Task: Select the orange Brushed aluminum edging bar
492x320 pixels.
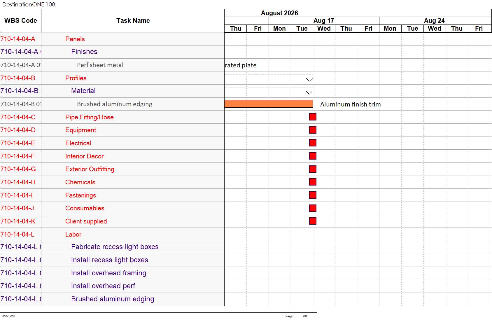Action: tap(269, 104)
